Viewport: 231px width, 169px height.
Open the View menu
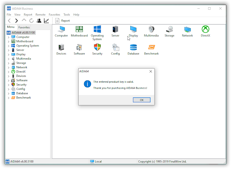coord(17,14)
